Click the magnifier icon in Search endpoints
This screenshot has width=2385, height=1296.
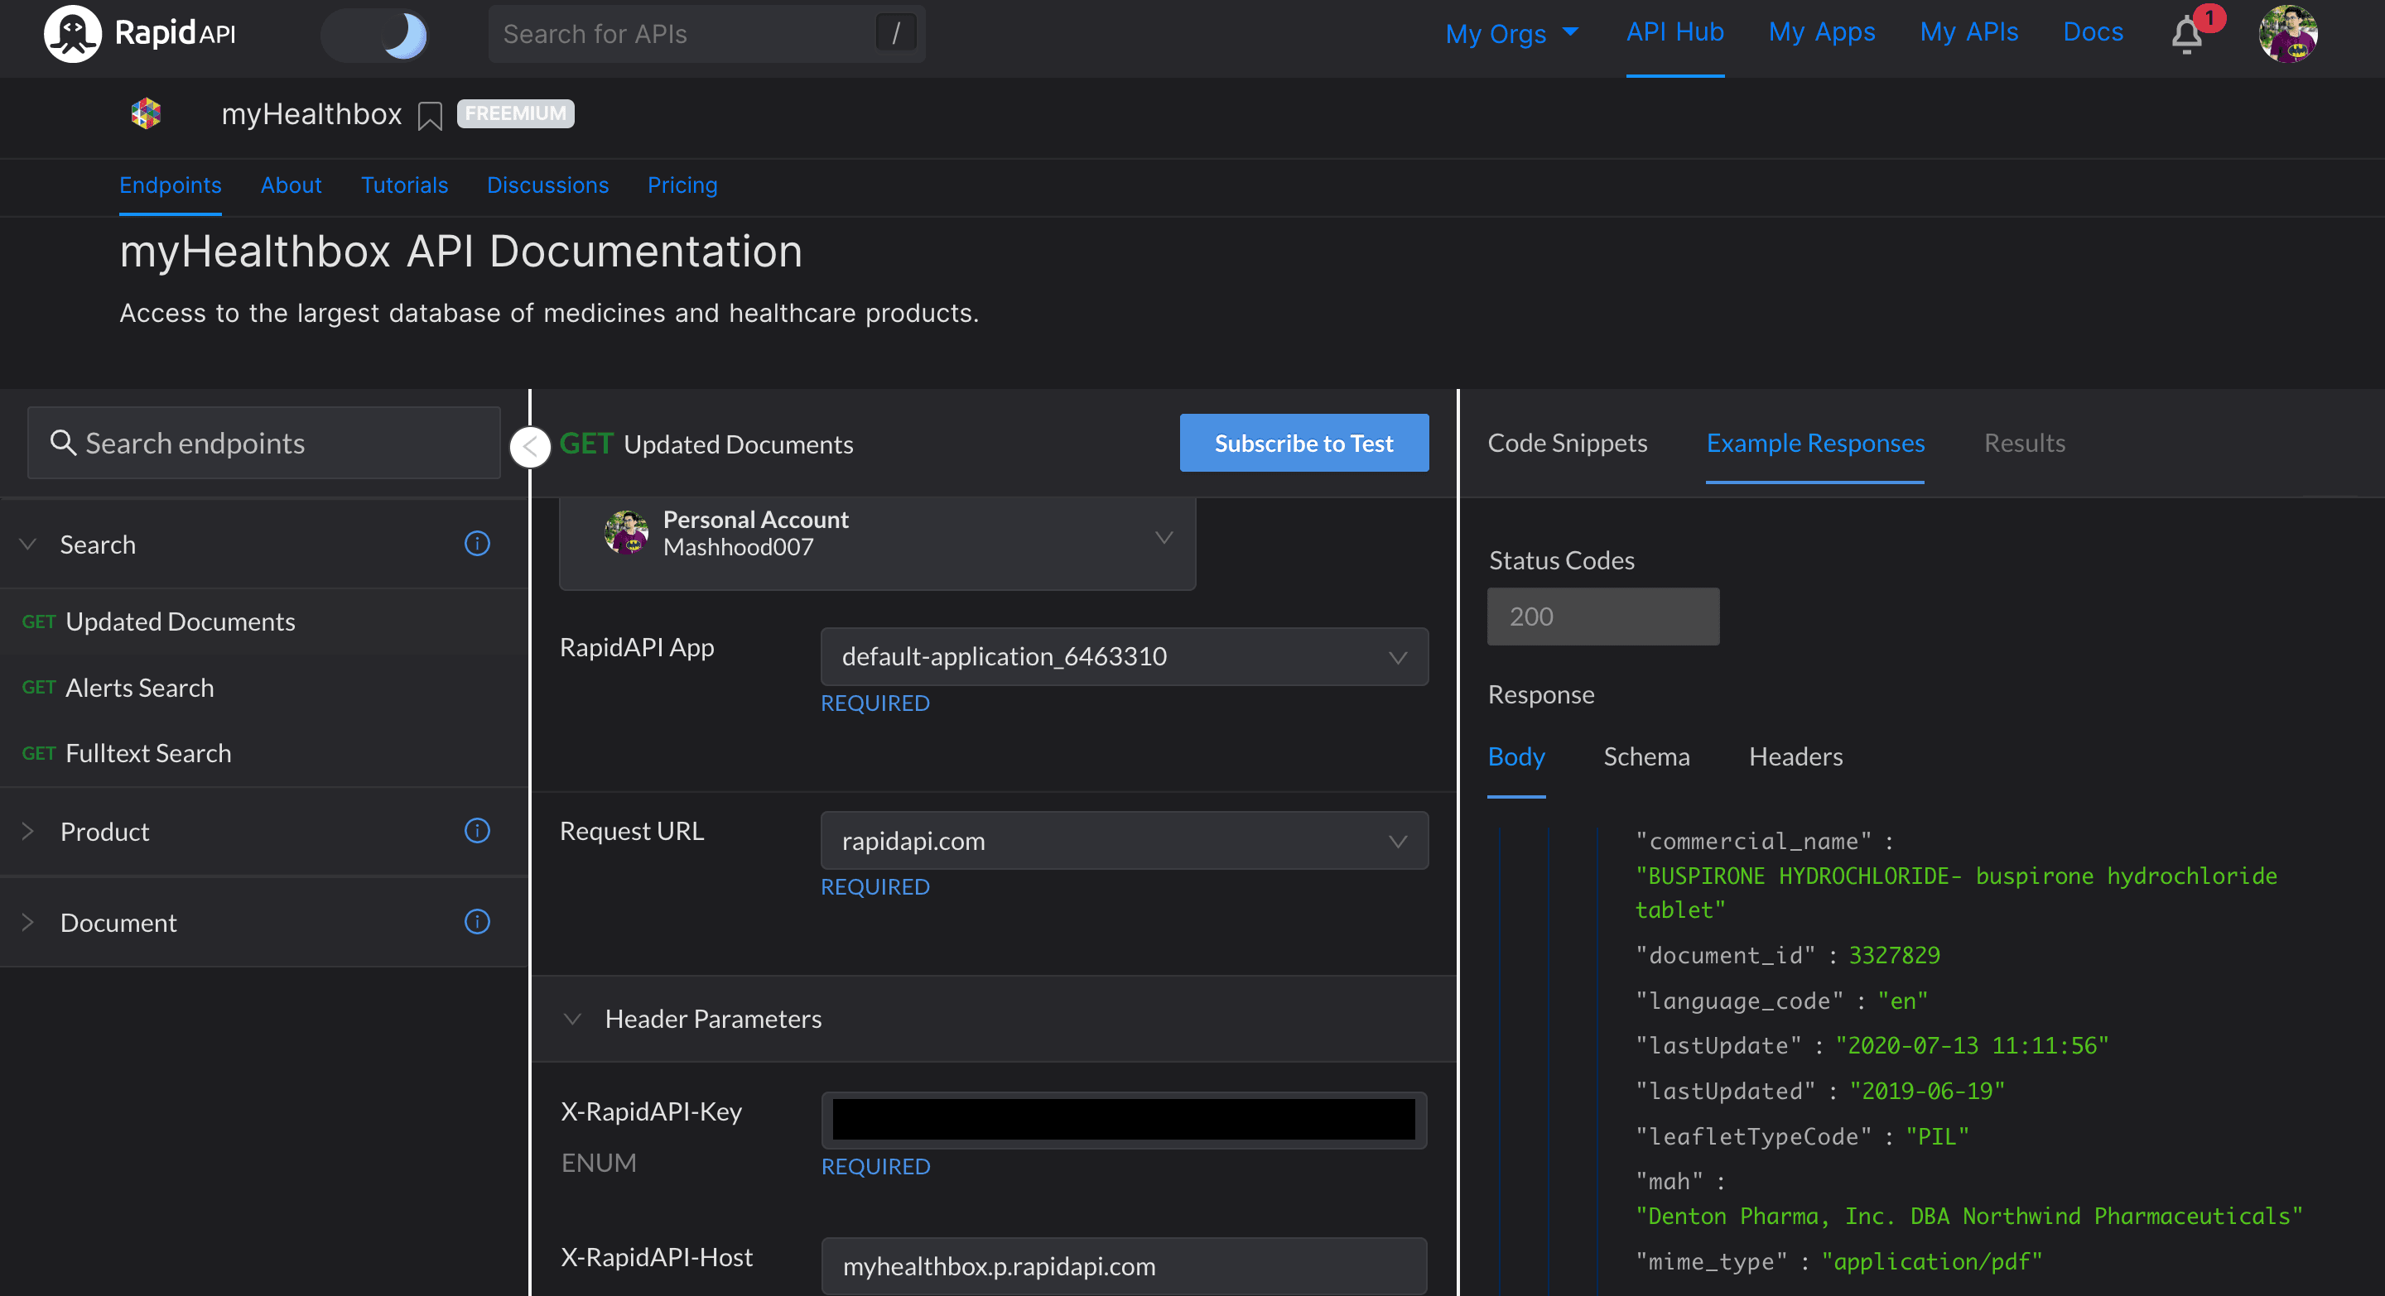click(x=62, y=442)
